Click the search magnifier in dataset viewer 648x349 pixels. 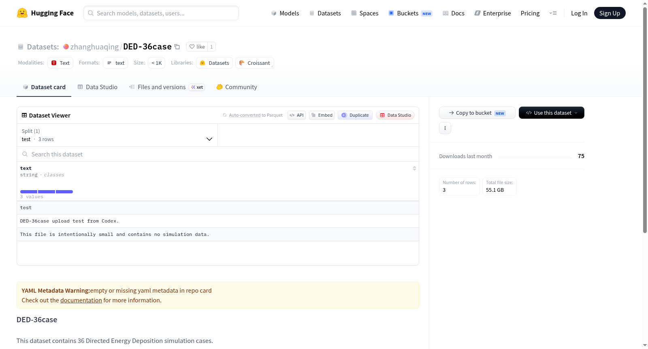click(x=25, y=154)
